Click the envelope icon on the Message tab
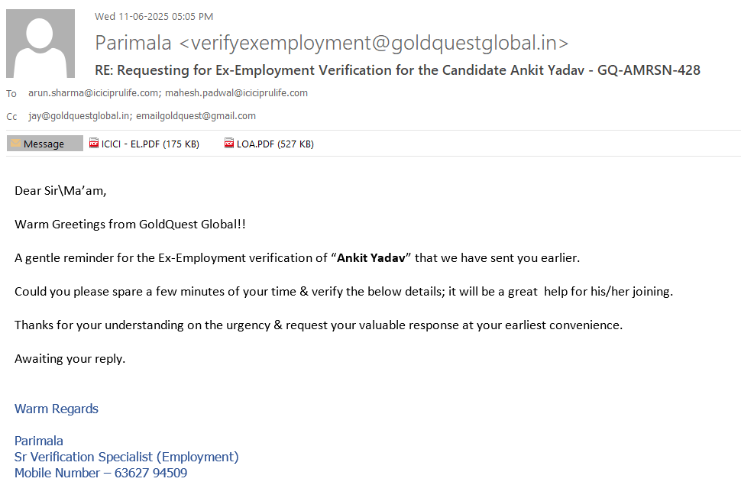The image size is (741, 485). pos(15,144)
